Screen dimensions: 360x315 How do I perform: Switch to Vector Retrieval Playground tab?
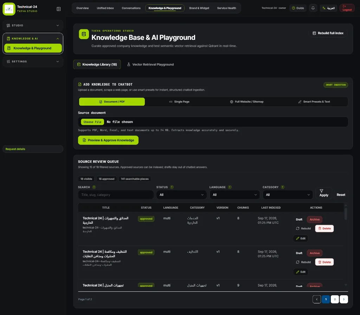click(150, 64)
